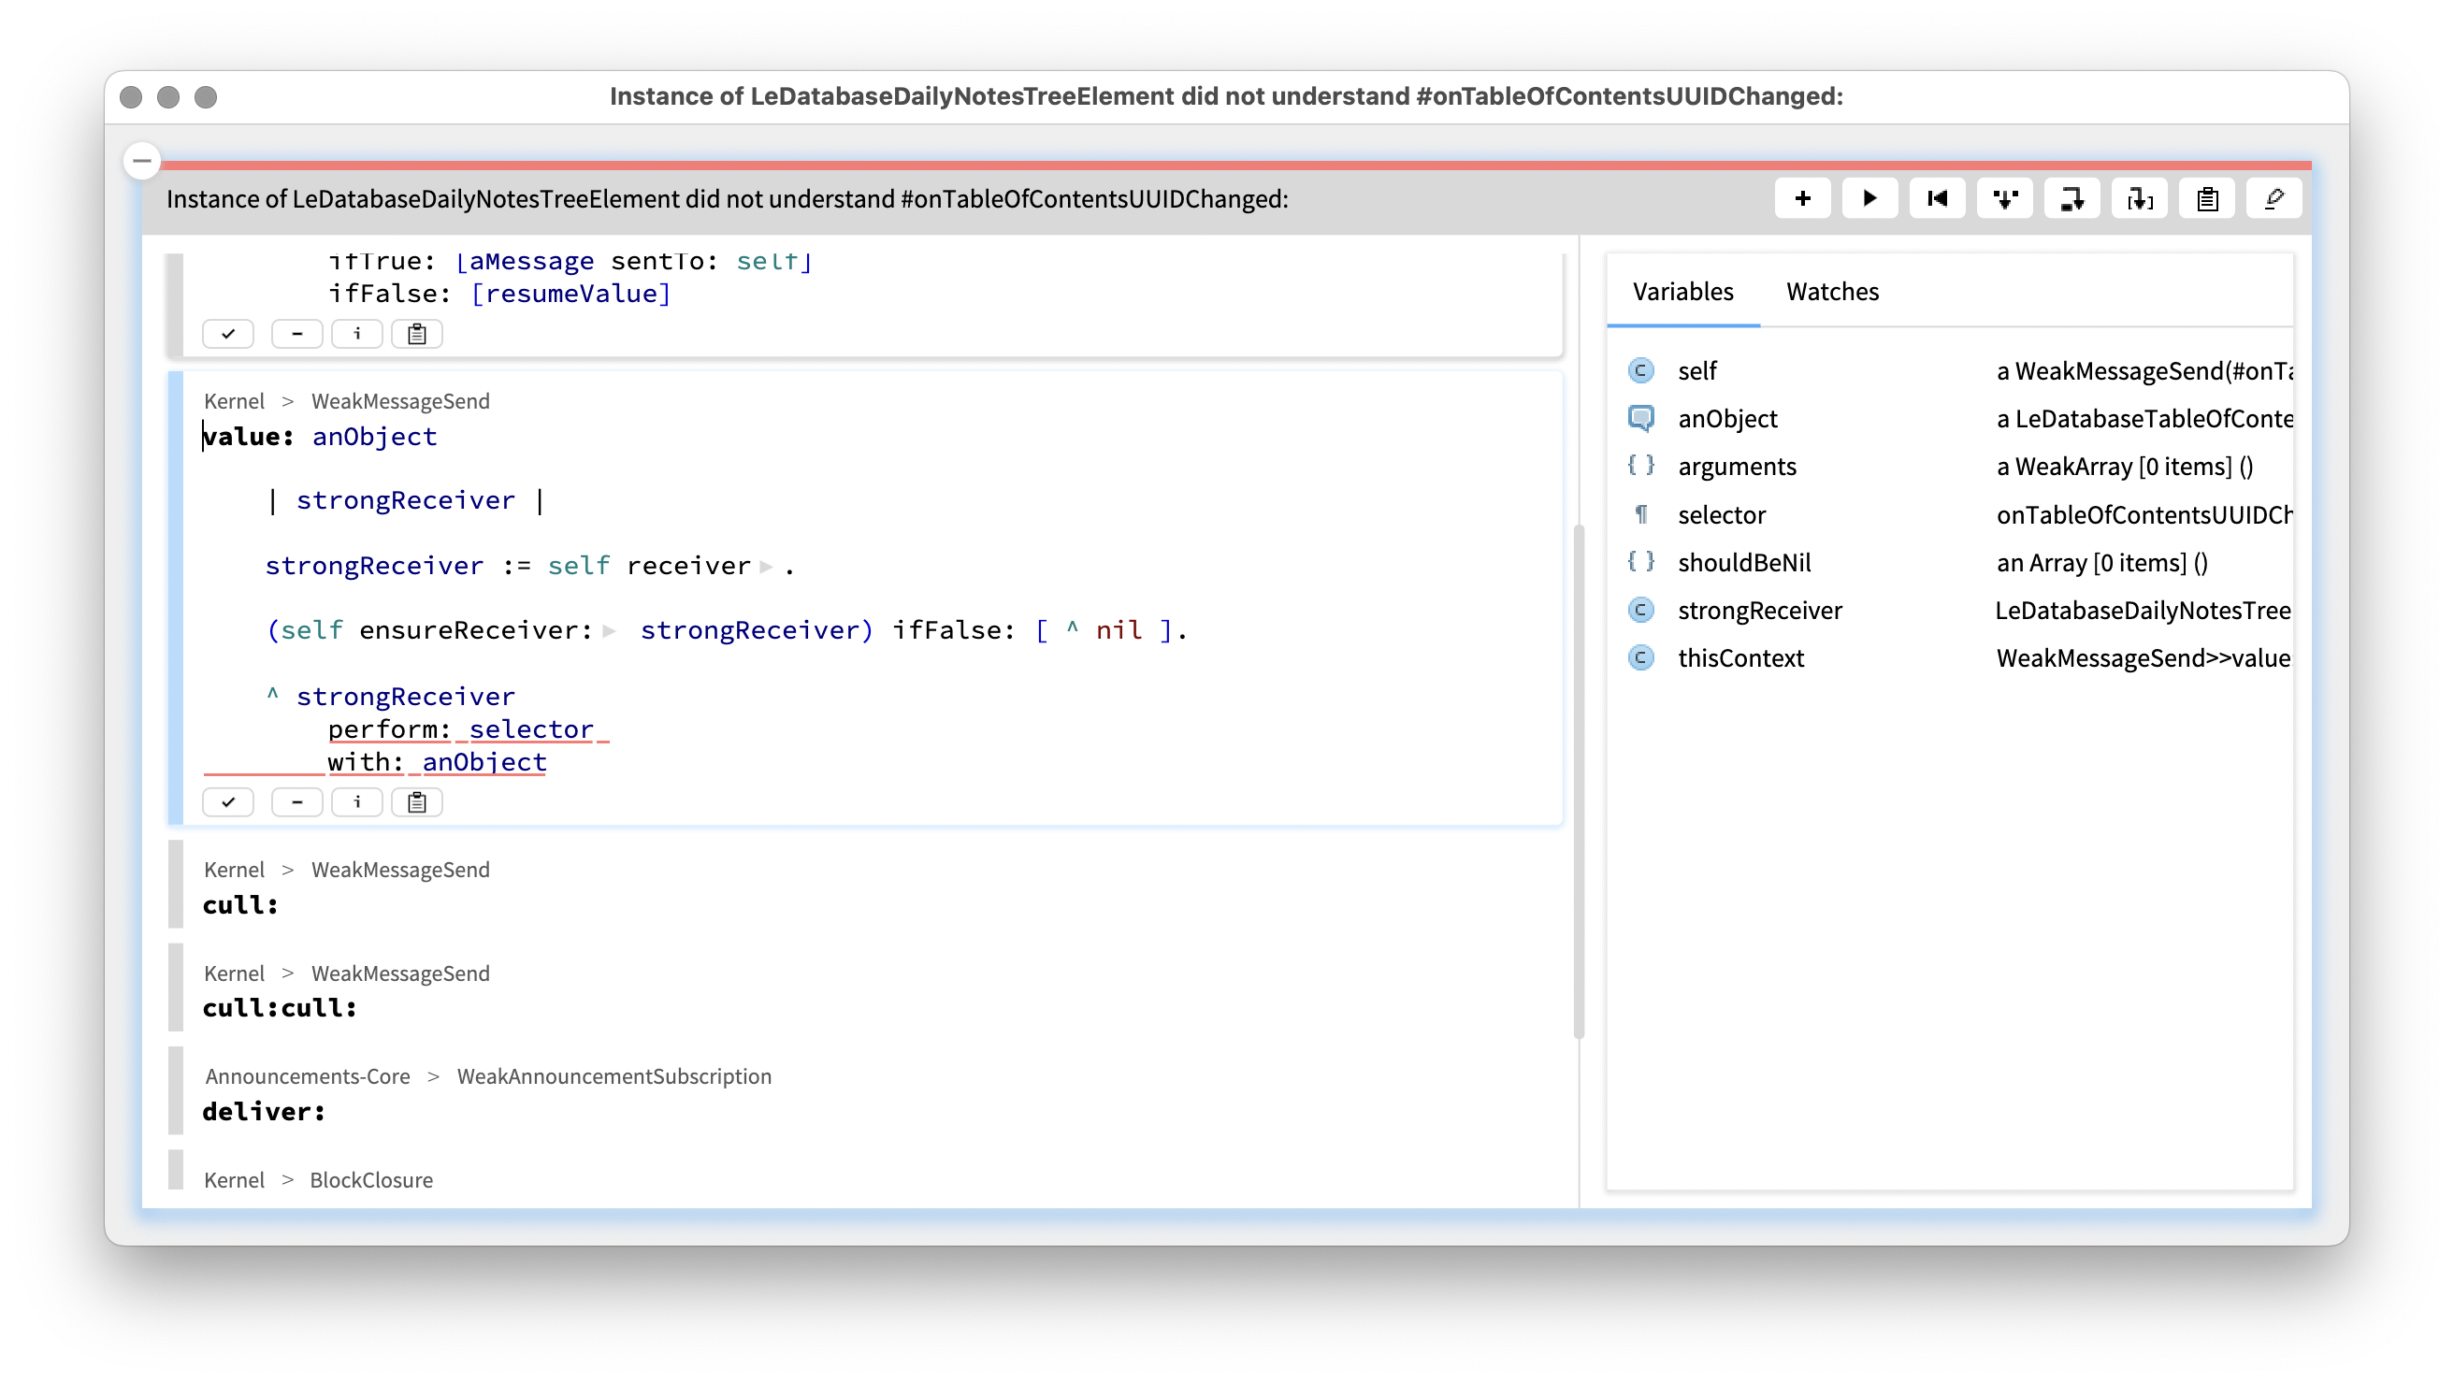
Task: Select the Variables tab
Action: [1682, 292]
